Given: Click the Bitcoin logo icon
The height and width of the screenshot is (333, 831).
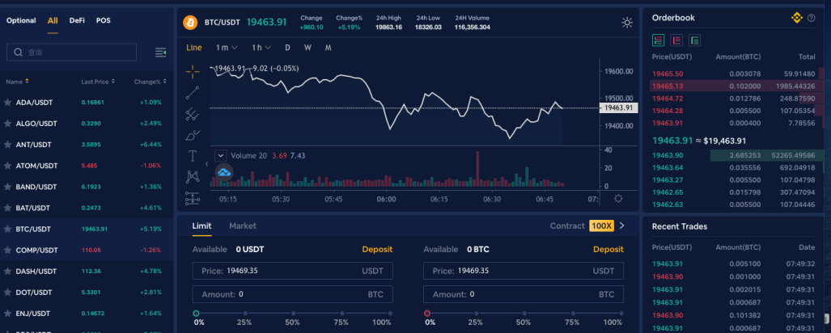Looking at the screenshot, I should tap(190, 23).
